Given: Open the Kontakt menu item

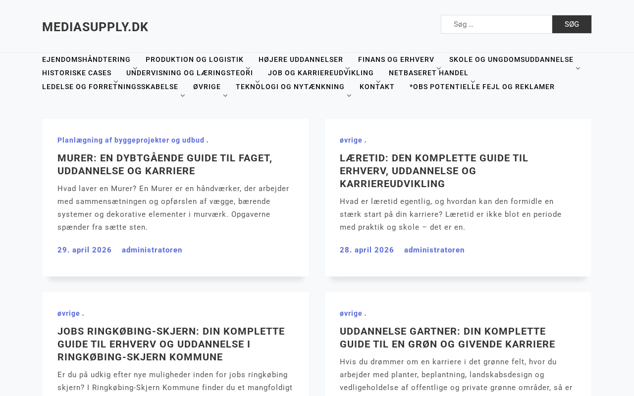Looking at the screenshot, I should click(x=377, y=87).
